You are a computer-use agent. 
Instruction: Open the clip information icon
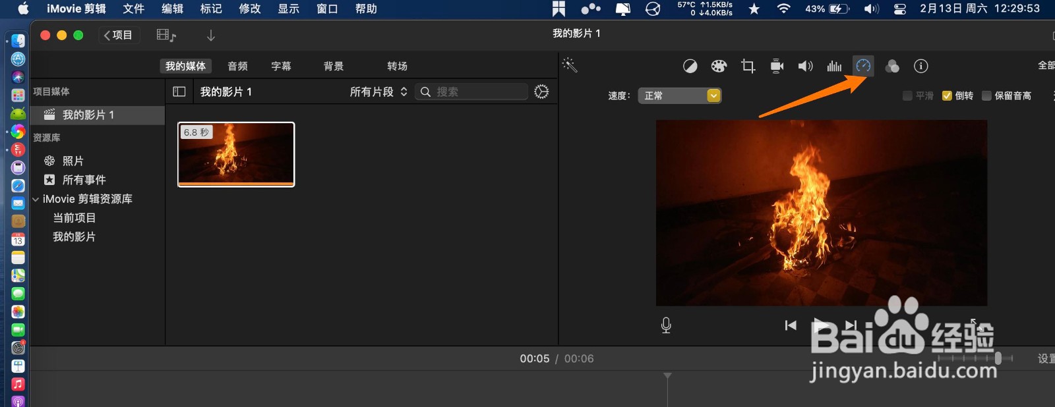(921, 66)
